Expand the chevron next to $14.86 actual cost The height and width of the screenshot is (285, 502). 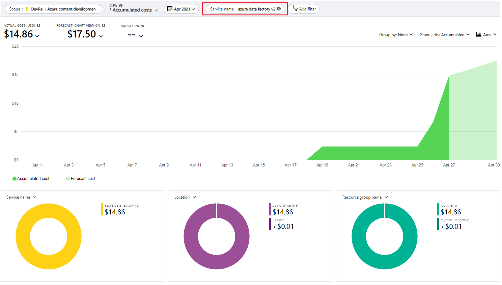[x=36, y=35]
